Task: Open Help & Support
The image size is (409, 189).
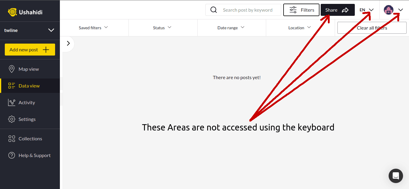Action: [x=34, y=155]
